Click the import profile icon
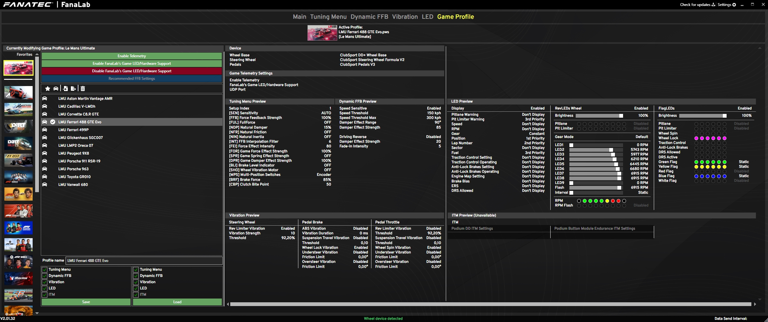Image resolution: width=768 pixels, height=322 pixels. click(x=65, y=89)
